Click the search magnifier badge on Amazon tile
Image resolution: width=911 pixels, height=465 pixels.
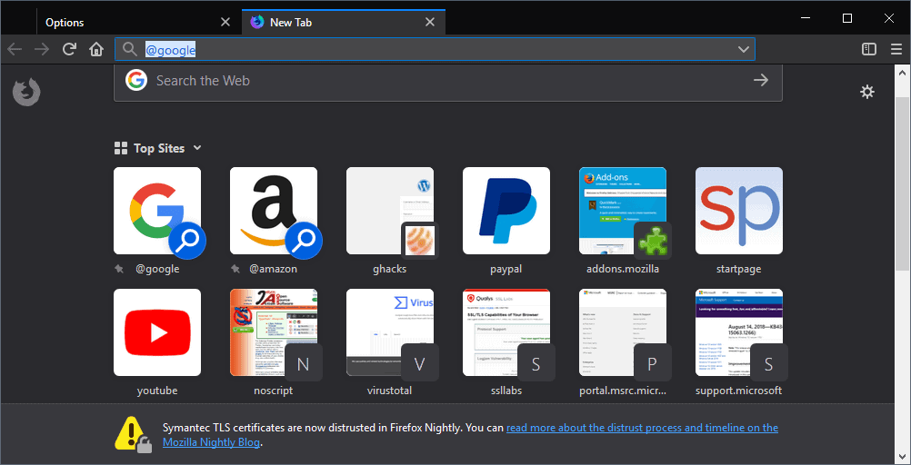tap(304, 241)
